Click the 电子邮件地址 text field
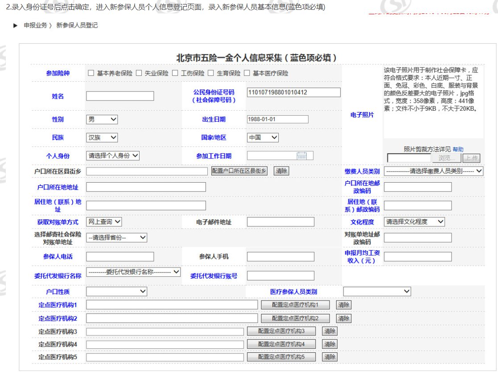 pyautogui.click(x=280, y=222)
